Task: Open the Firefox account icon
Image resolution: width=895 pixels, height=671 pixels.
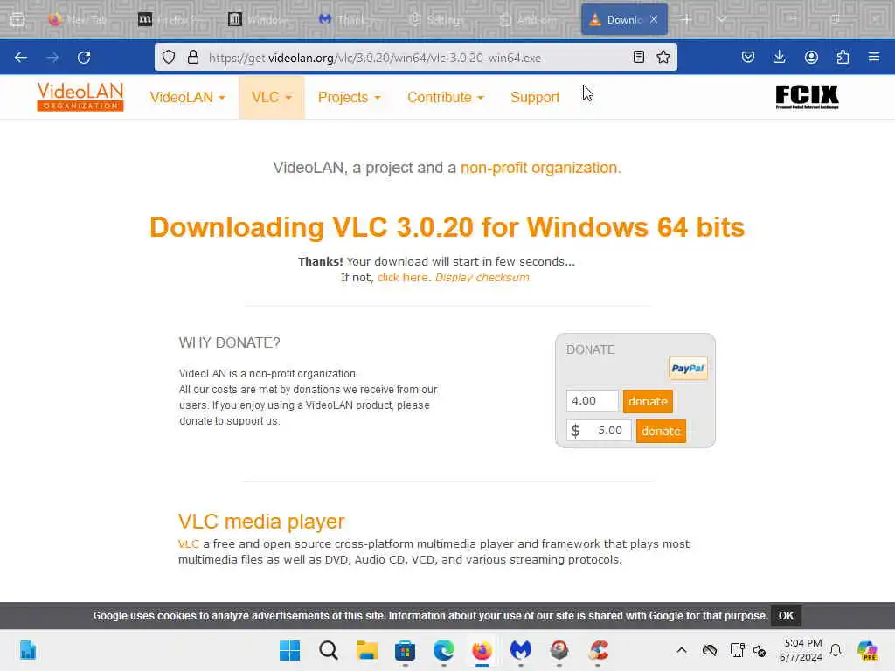Action: click(x=811, y=57)
